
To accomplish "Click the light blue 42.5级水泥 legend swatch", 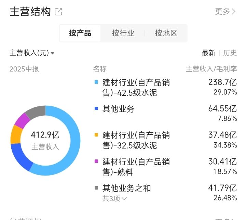I will tap(96, 82).
